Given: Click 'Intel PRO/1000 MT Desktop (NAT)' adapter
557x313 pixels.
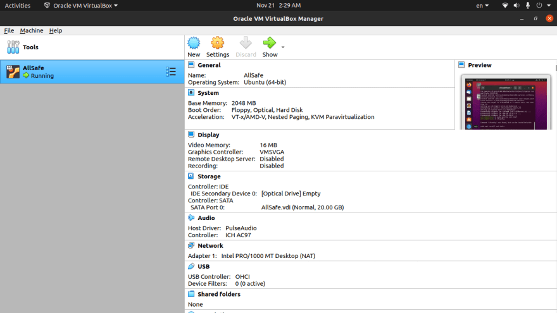Looking at the screenshot, I should click(x=268, y=256).
